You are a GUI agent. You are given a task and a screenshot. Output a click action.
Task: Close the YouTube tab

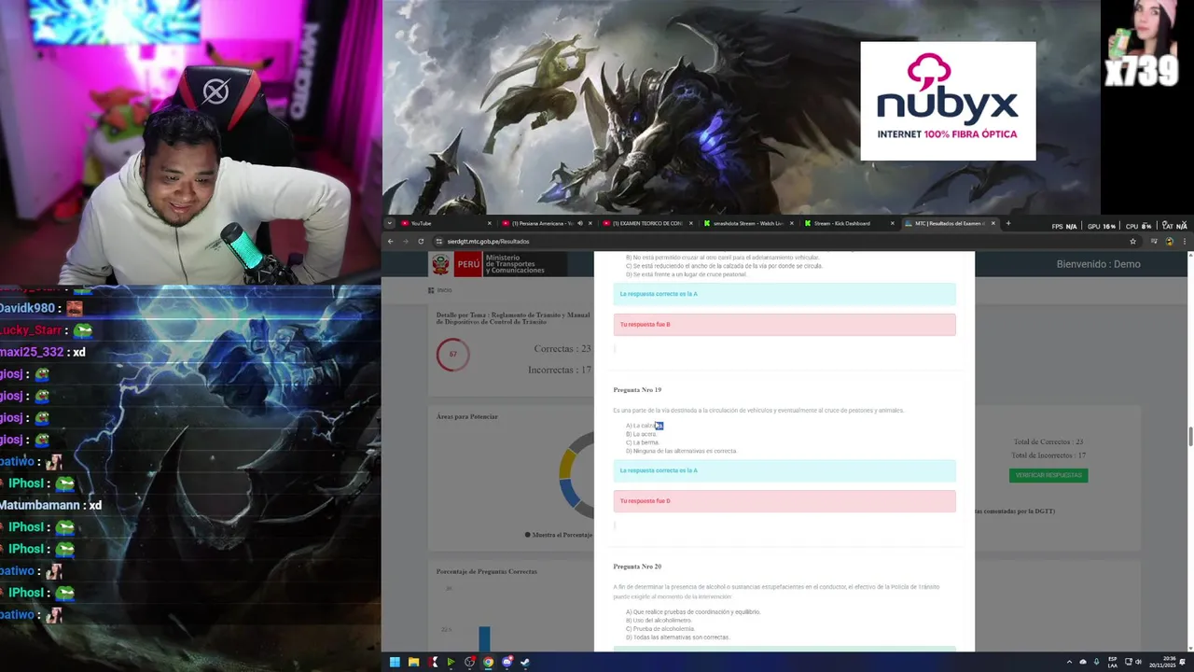[x=490, y=223]
